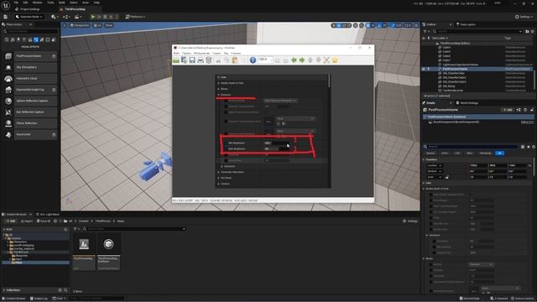
Task: Click the green next image arrow in viewer
Action: [x=302, y=60]
